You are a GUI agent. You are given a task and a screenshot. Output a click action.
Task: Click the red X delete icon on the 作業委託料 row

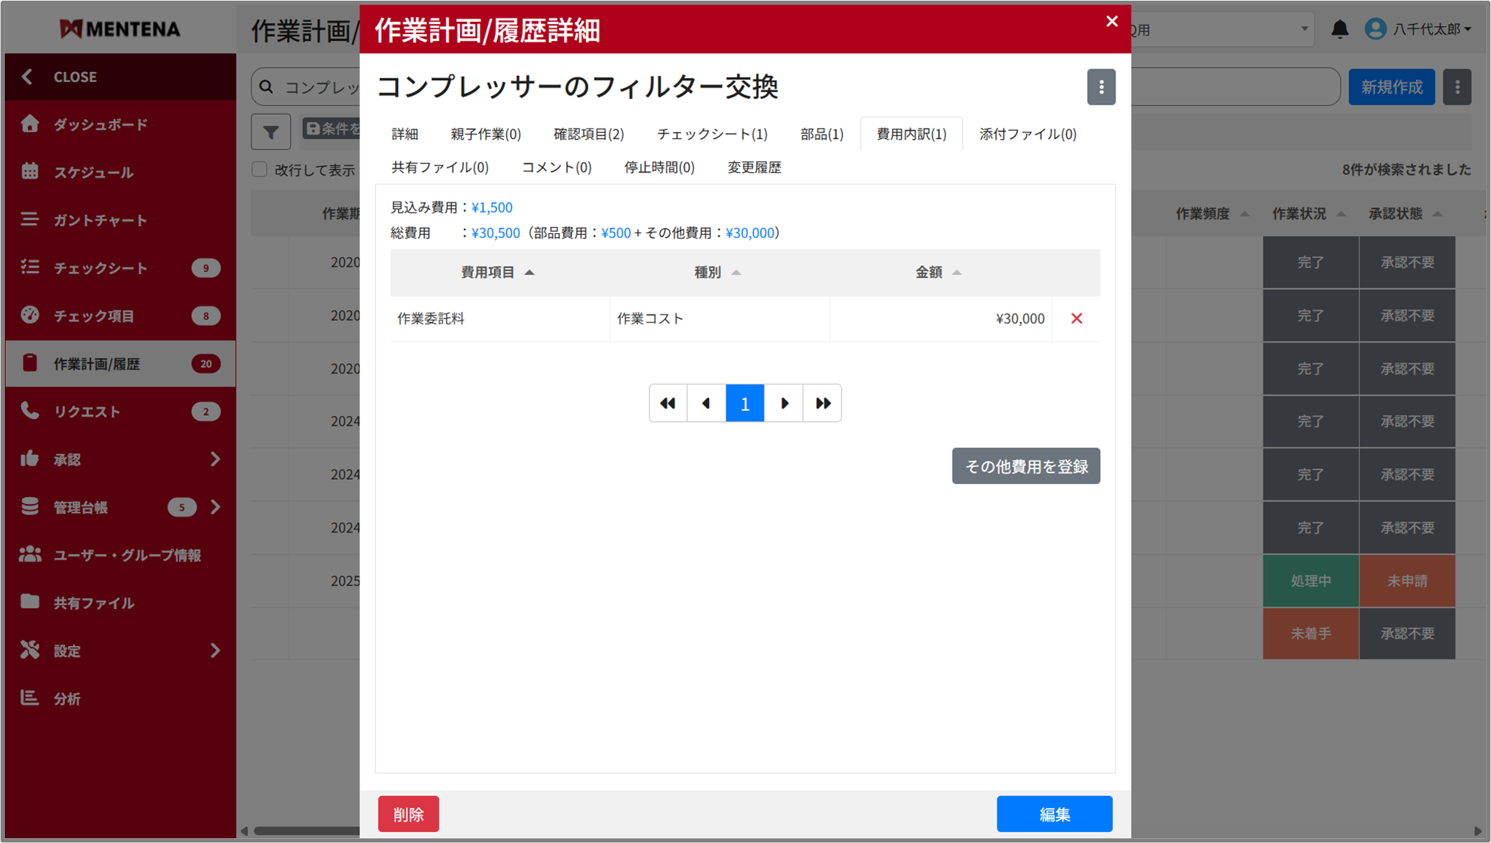click(1076, 319)
